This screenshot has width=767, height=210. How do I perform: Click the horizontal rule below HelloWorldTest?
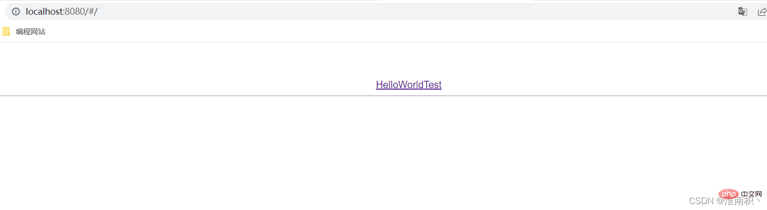[383, 96]
